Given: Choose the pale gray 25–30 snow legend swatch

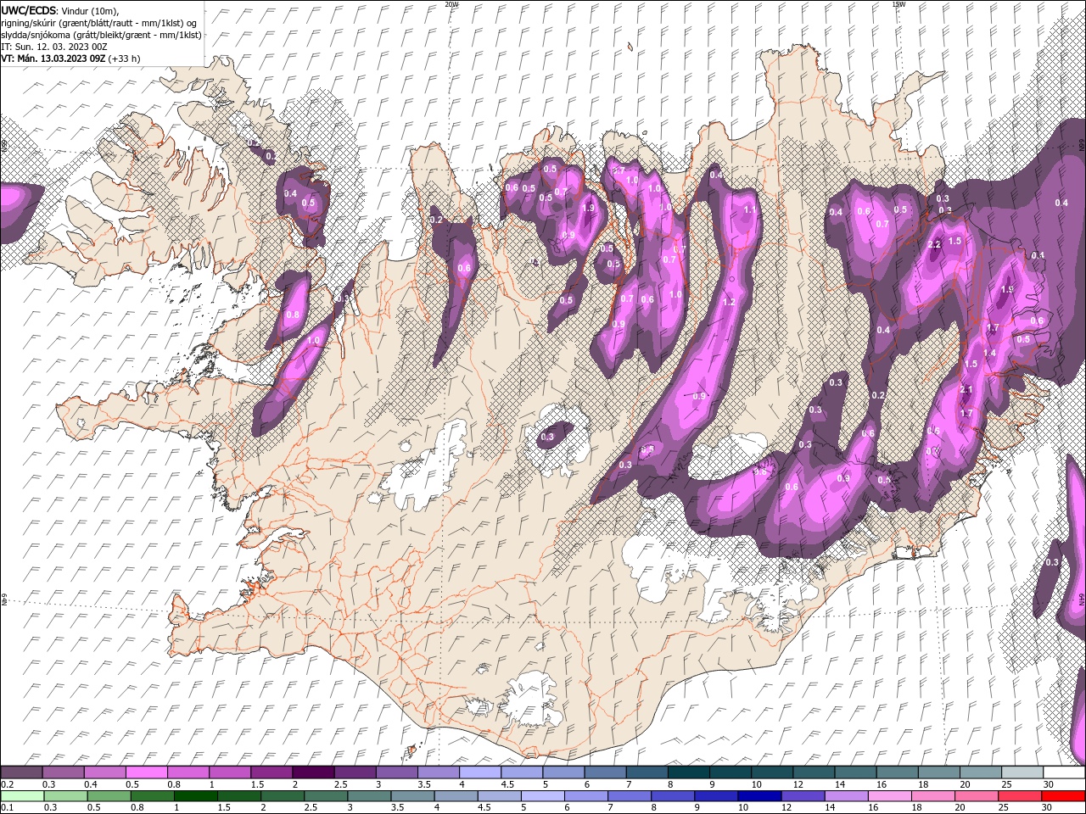Looking at the screenshot, I should pos(1022,772).
